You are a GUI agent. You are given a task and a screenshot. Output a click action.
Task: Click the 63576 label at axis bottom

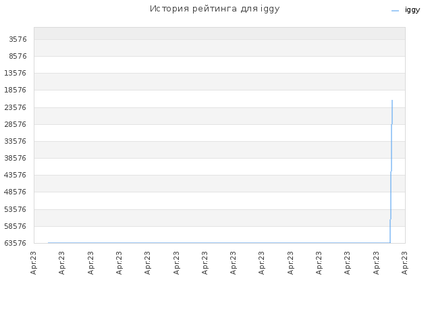pyautogui.click(x=16, y=243)
